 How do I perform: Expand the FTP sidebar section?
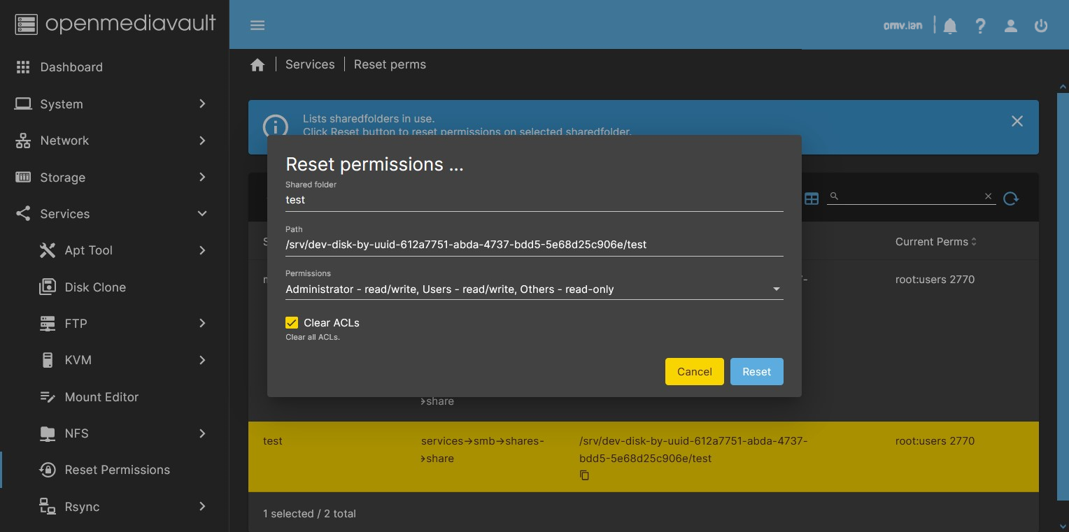pos(202,323)
